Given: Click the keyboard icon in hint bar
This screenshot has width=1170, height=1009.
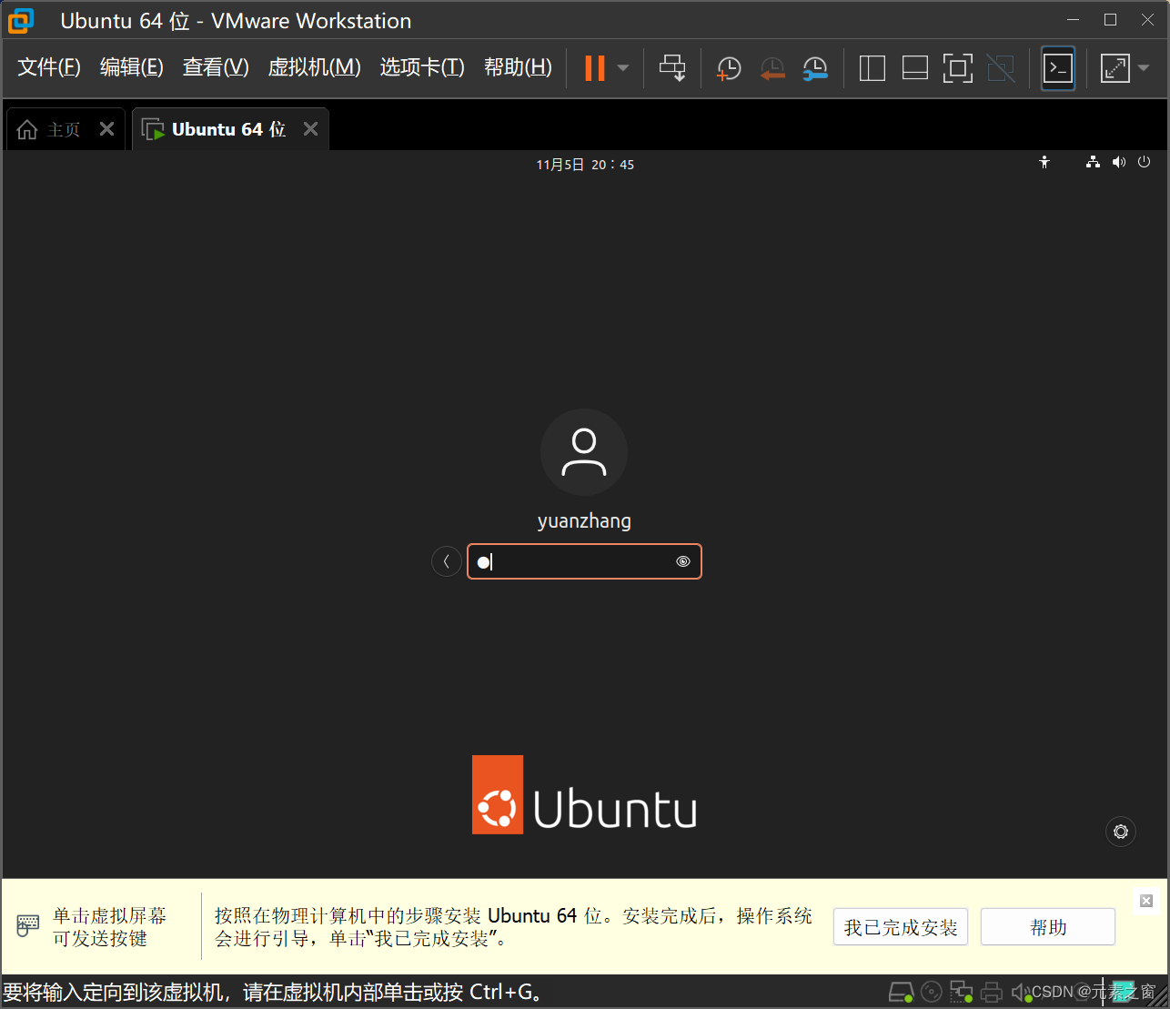Looking at the screenshot, I should [x=28, y=926].
